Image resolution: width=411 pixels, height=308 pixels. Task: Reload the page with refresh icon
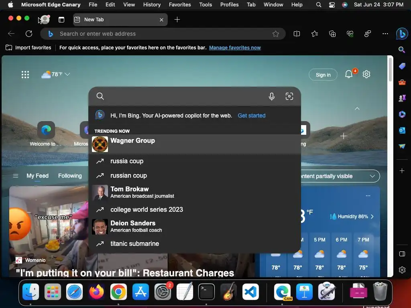point(29,34)
